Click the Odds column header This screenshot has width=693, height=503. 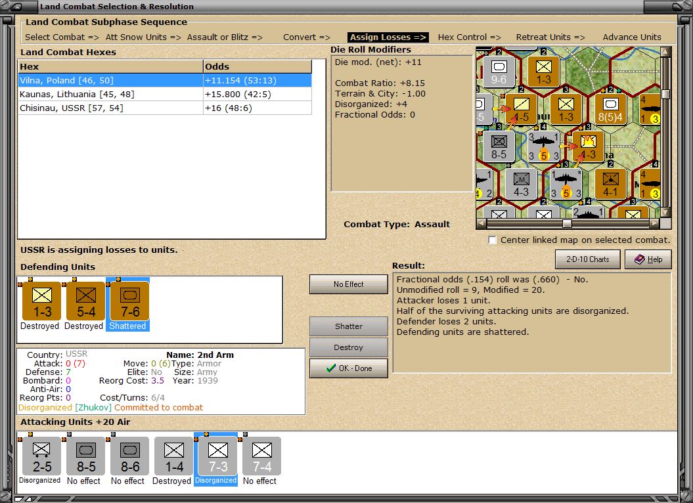(x=257, y=67)
